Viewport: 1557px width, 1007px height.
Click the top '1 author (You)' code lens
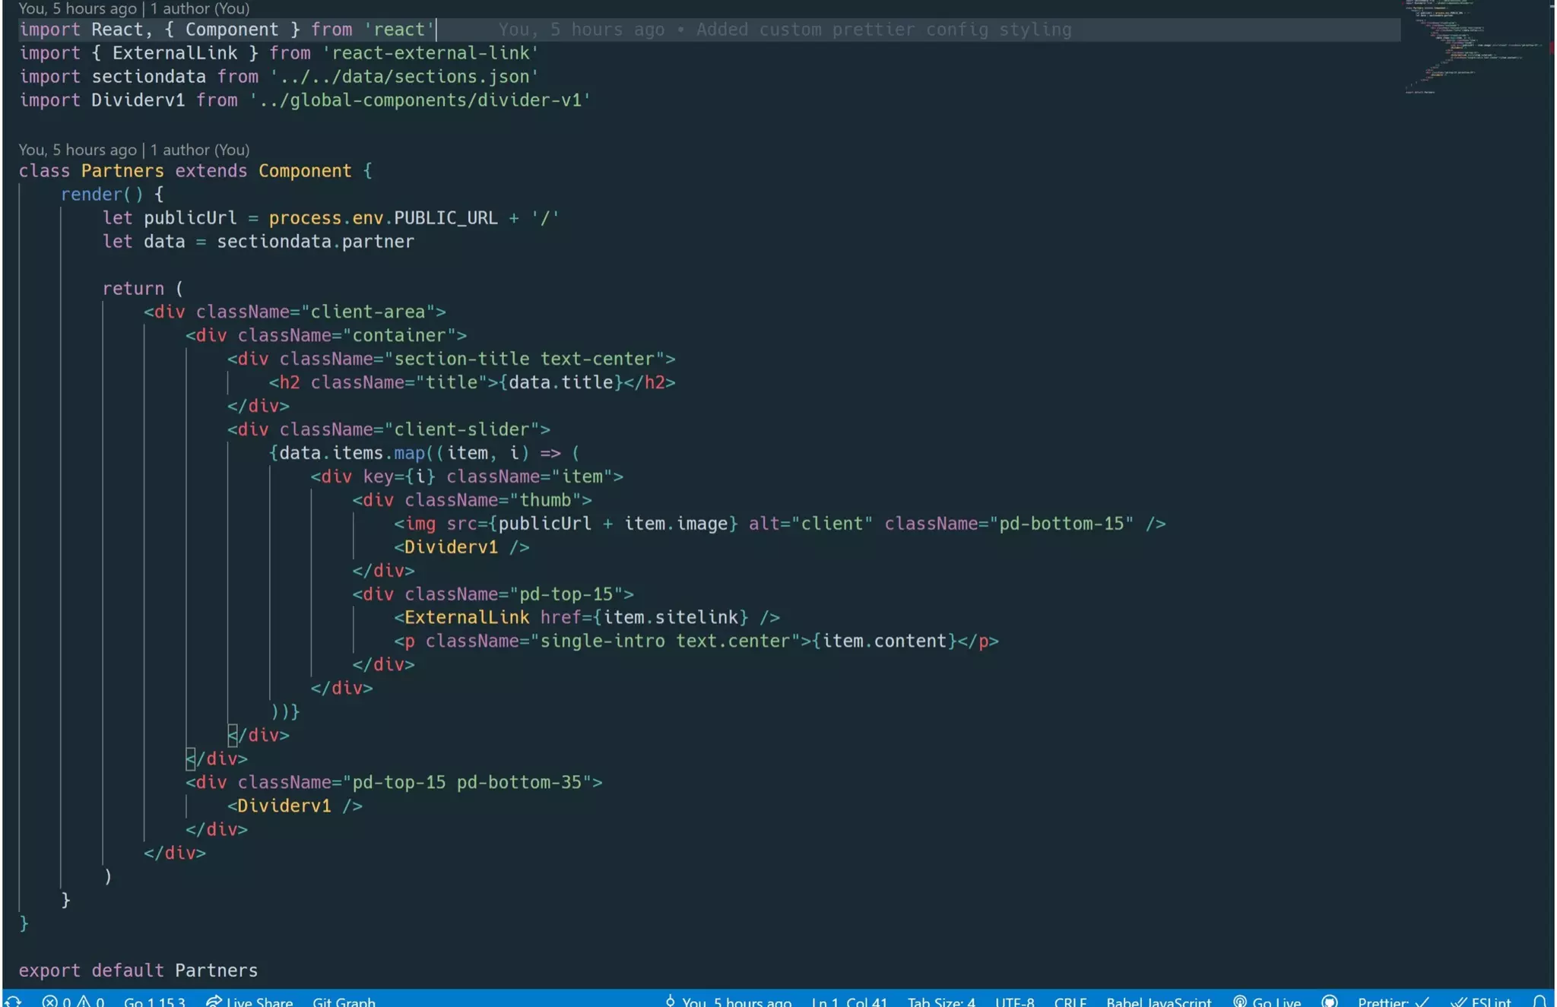(200, 8)
